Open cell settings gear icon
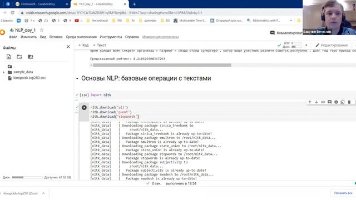 click(336, 102)
